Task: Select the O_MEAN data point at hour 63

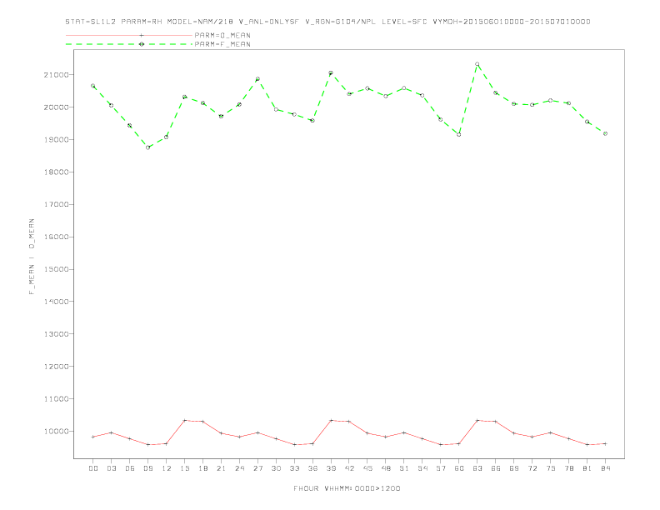Action: coord(477,420)
